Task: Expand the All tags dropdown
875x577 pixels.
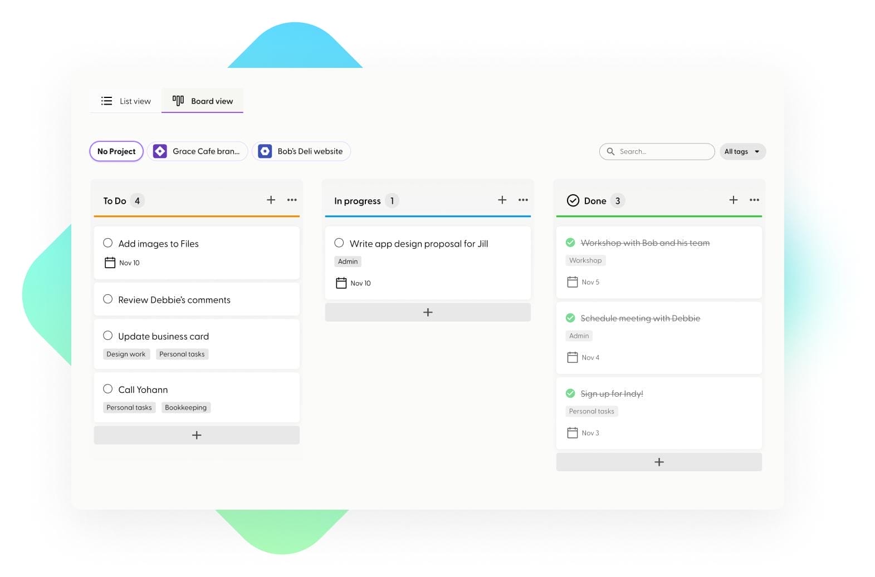Action: point(742,151)
